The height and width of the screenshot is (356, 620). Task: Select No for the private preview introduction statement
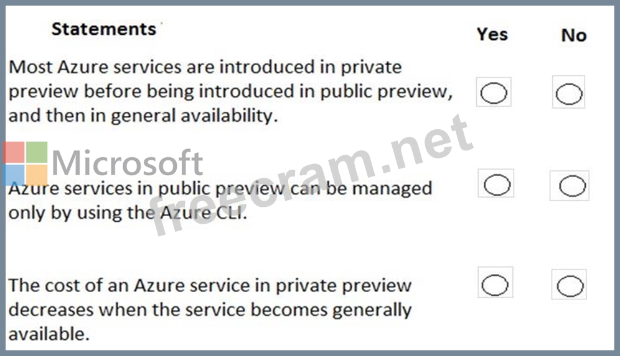569,94
